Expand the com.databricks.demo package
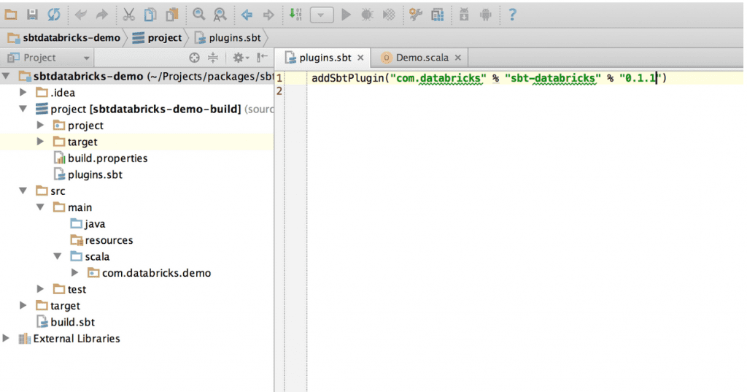 pos(75,273)
